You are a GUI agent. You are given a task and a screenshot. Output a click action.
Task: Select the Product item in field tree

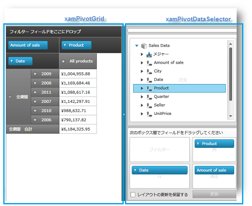pos(161,88)
